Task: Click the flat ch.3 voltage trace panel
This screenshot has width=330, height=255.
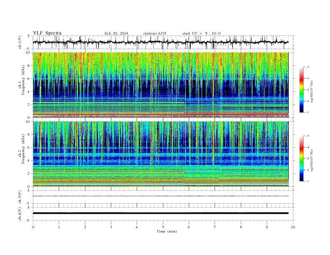Action: coord(164,197)
